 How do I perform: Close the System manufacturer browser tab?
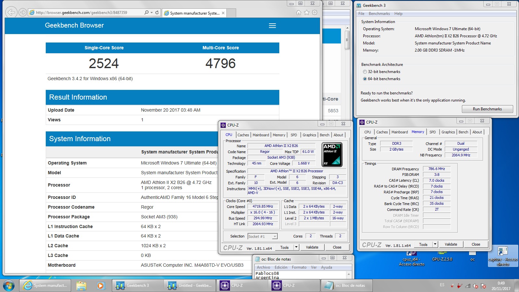click(223, 13)
